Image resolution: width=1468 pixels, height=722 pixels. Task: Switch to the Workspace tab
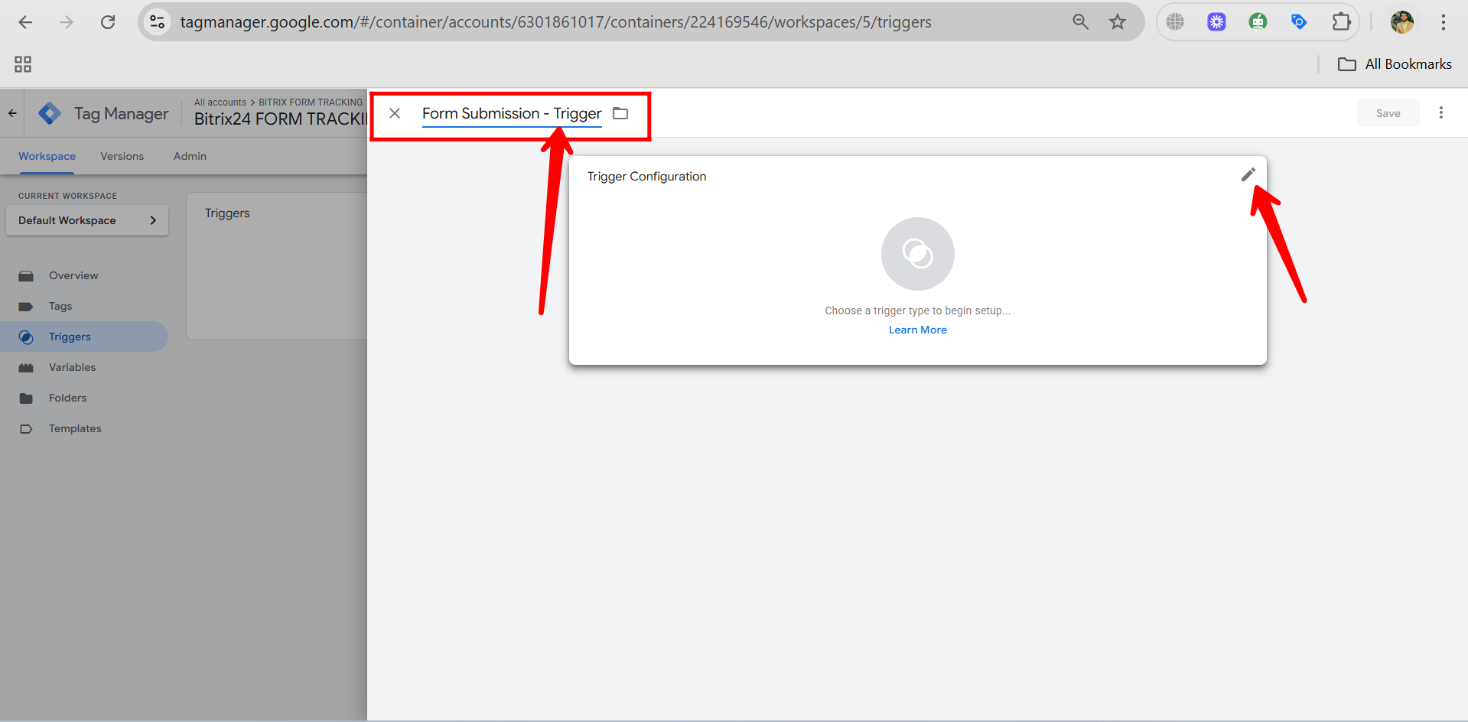click(x=47, y=156)
